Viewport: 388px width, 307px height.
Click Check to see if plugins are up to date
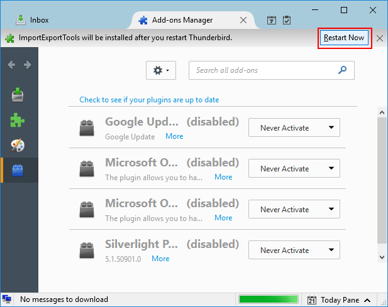149,100
